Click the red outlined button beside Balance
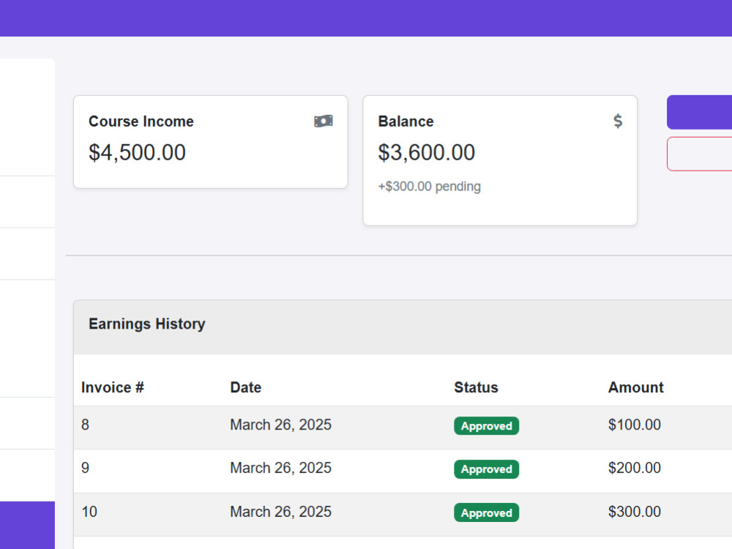The image size is (732, 549). click(699, 154)
